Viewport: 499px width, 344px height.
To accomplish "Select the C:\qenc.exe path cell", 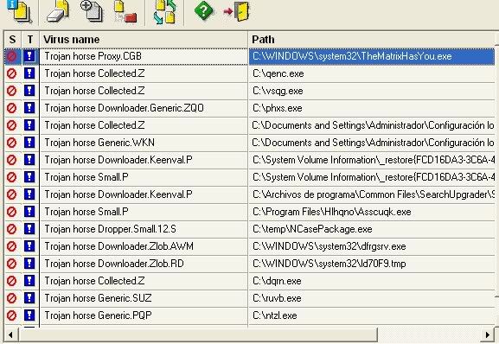I will pos(372,73).
